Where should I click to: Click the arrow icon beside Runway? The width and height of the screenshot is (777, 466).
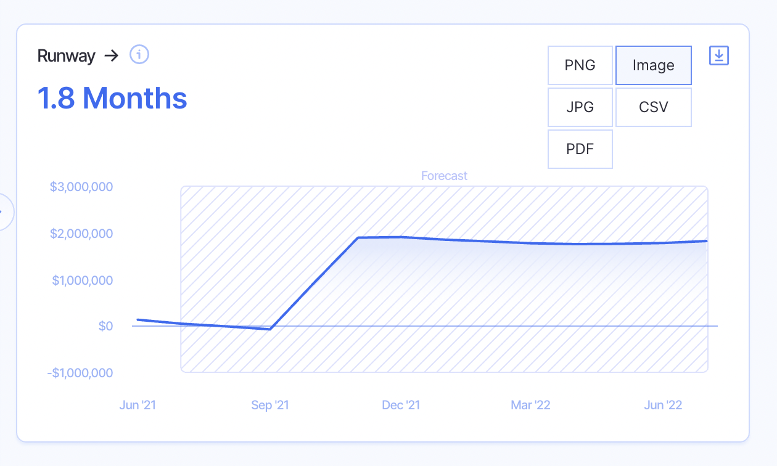tap(111, 56)
